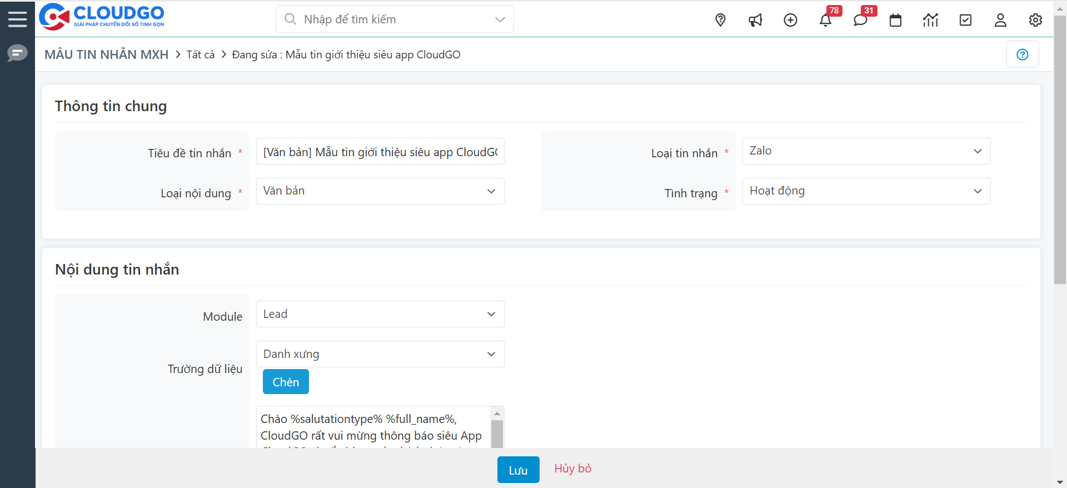The height and width of the screenshot is (488, 1067).
Task: Click the help question mark button
Action: click(1023, 54)
